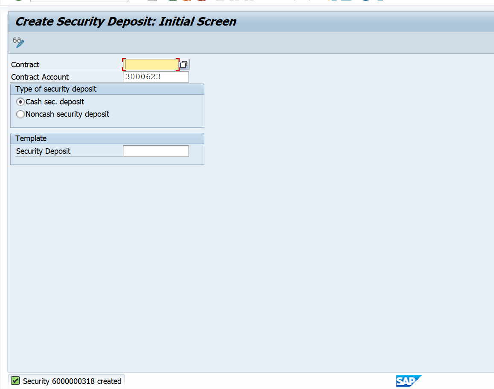Click the green checkmark icon in status bar
This screenshot has width=494, height=389.
15,381
